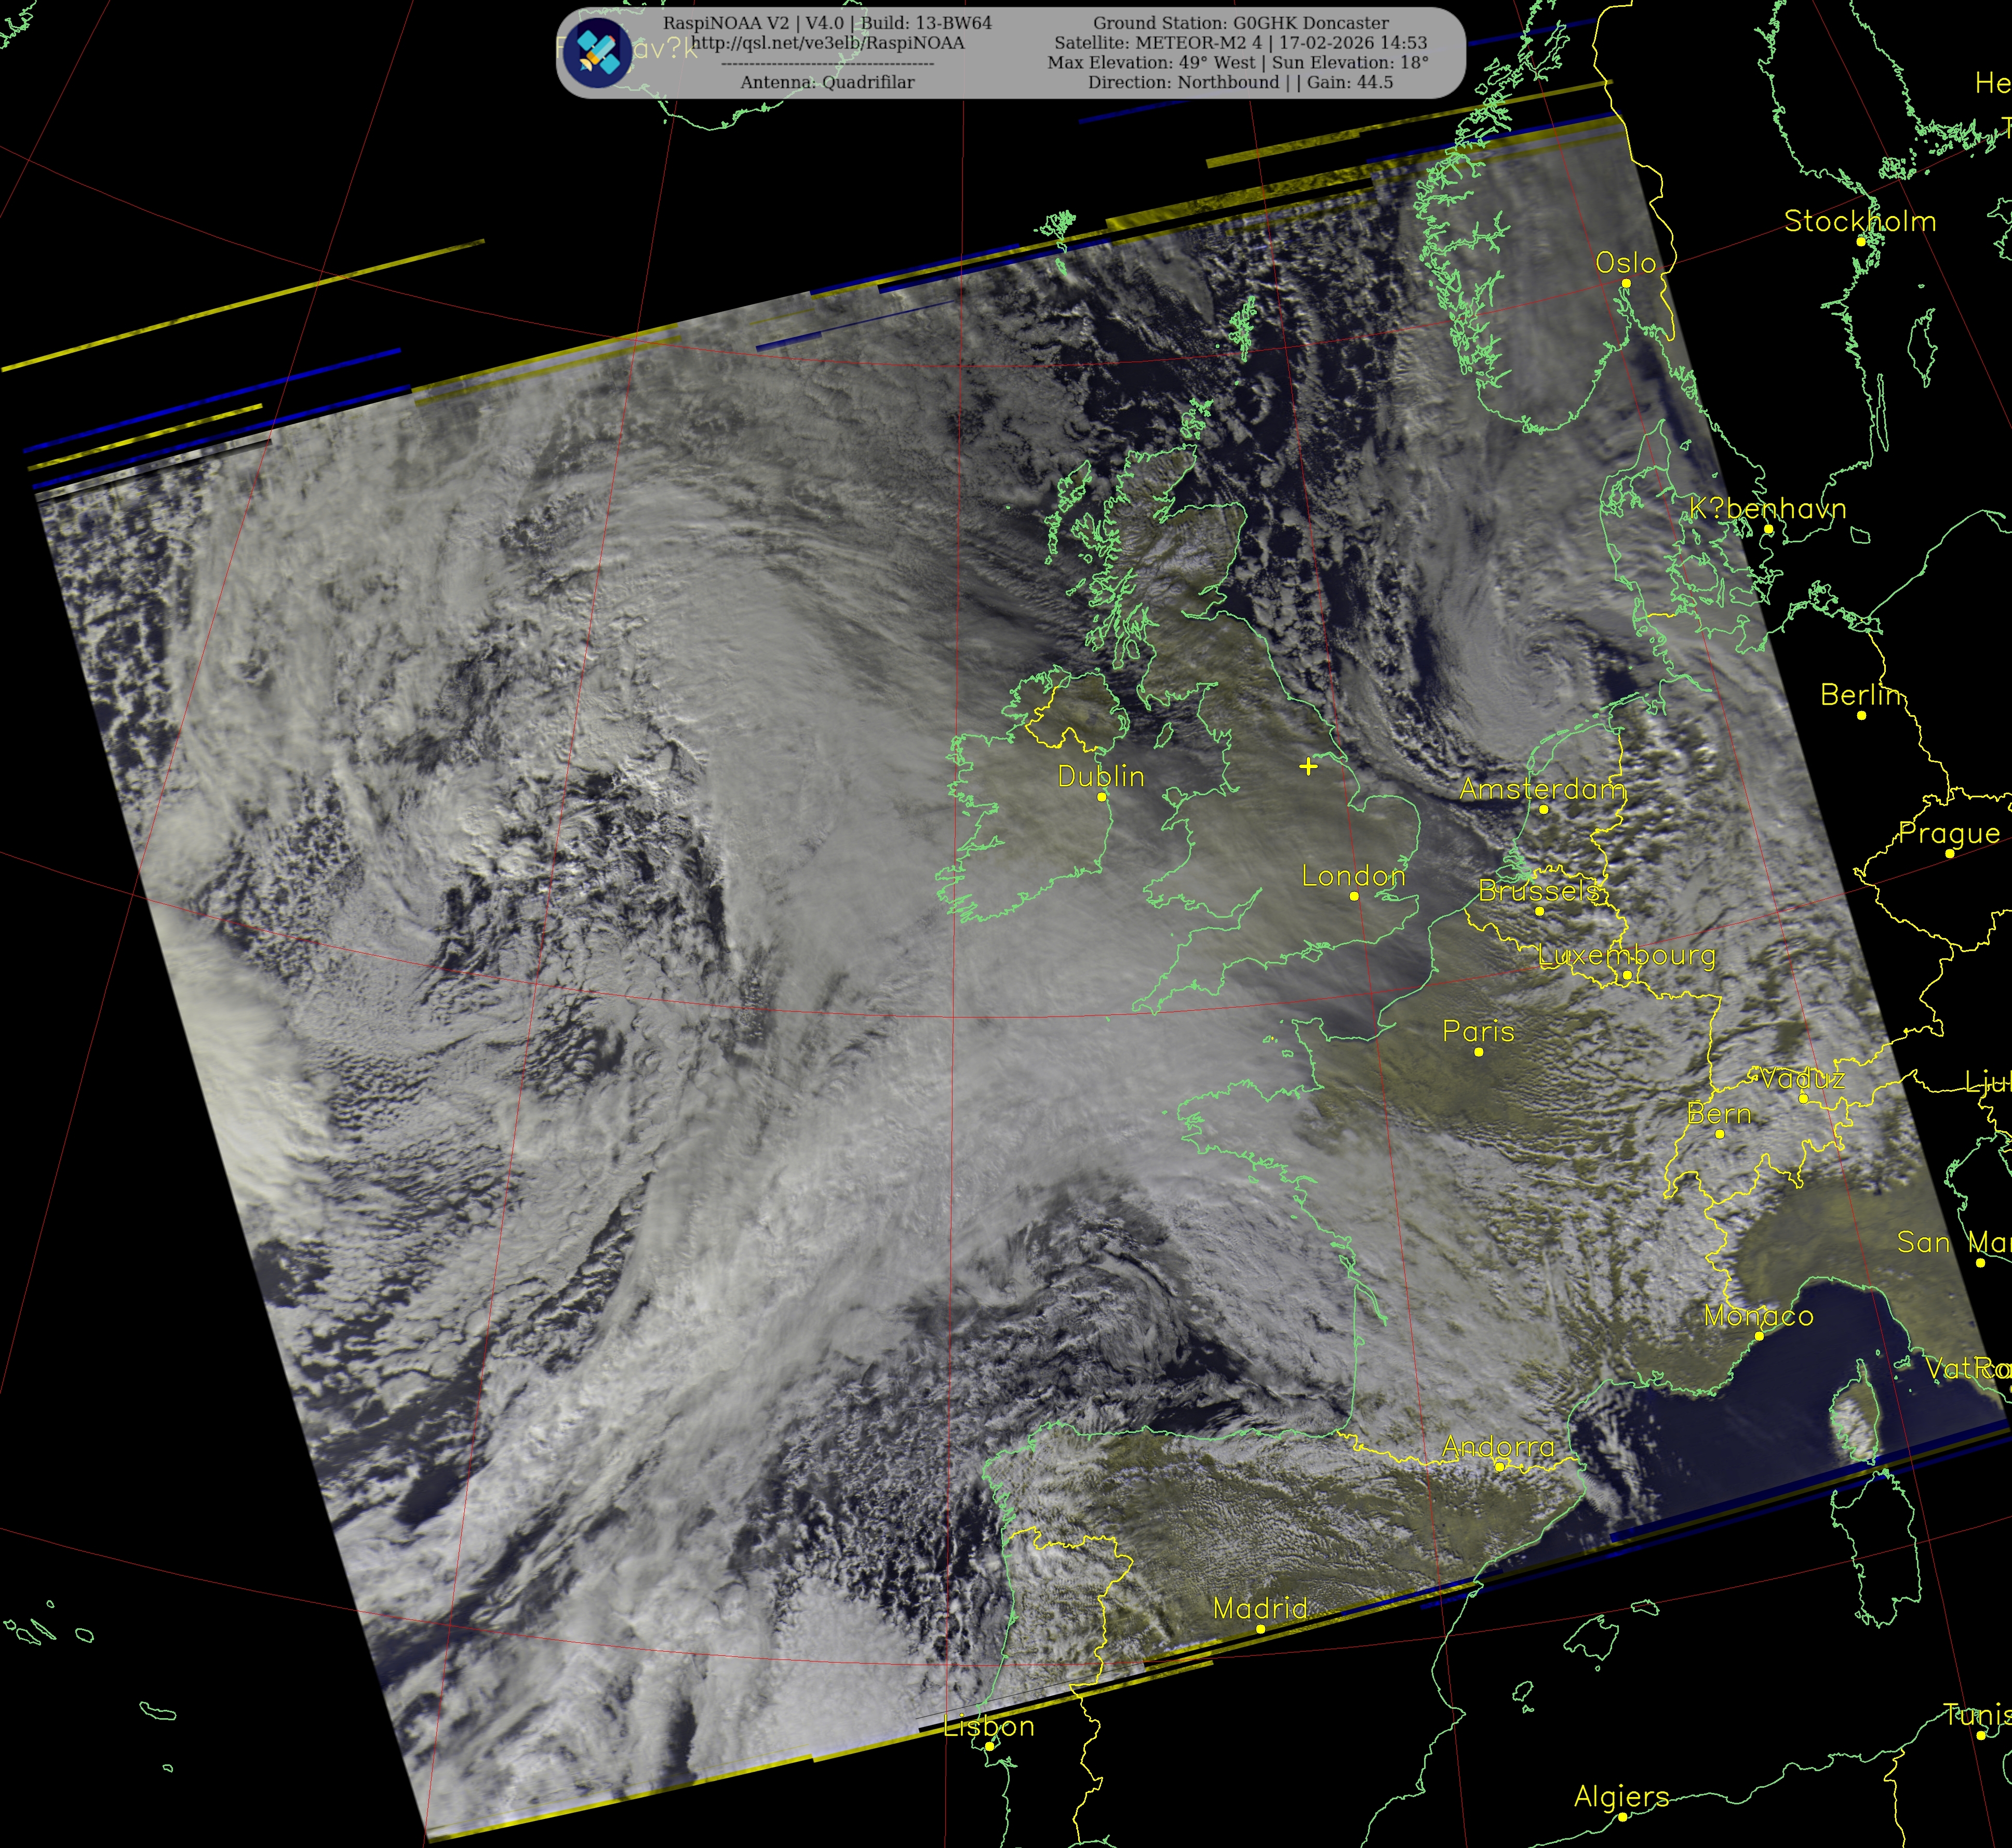Click the yellow ground station cross marker
This screenshot has width=2012, height=1848.
[1308, 766]
